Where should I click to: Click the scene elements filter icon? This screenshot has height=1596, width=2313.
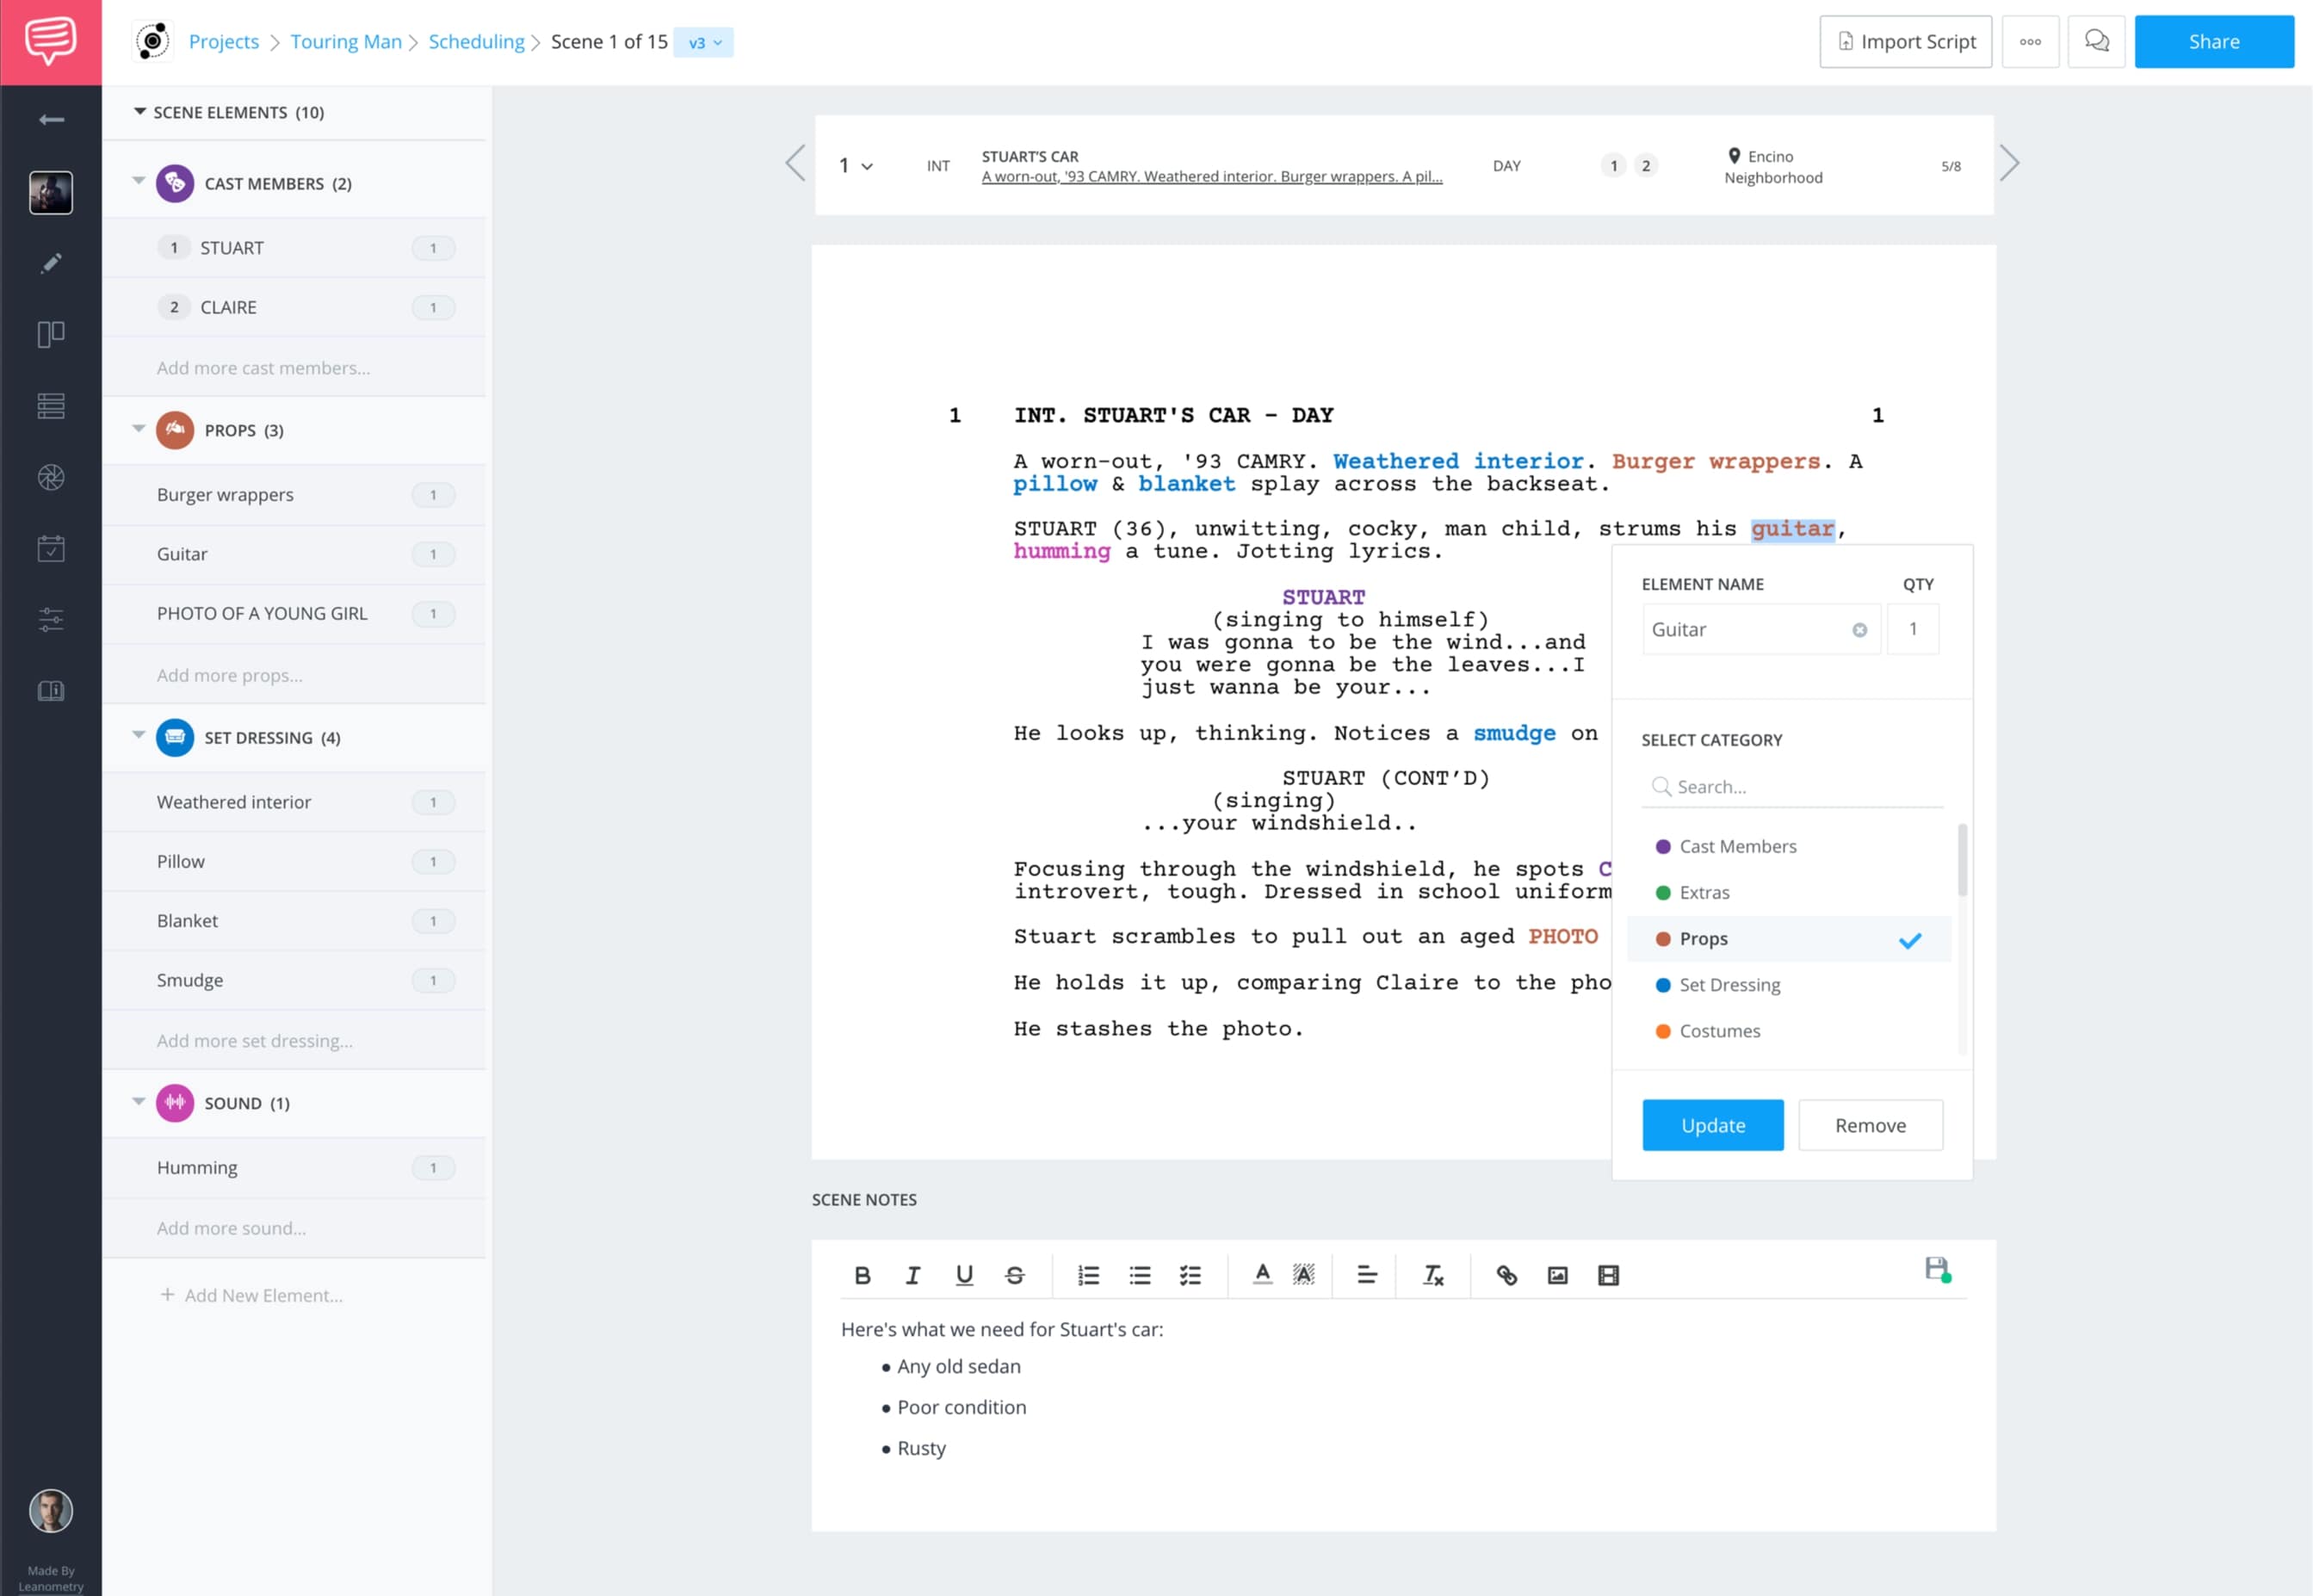pos(49,619)
